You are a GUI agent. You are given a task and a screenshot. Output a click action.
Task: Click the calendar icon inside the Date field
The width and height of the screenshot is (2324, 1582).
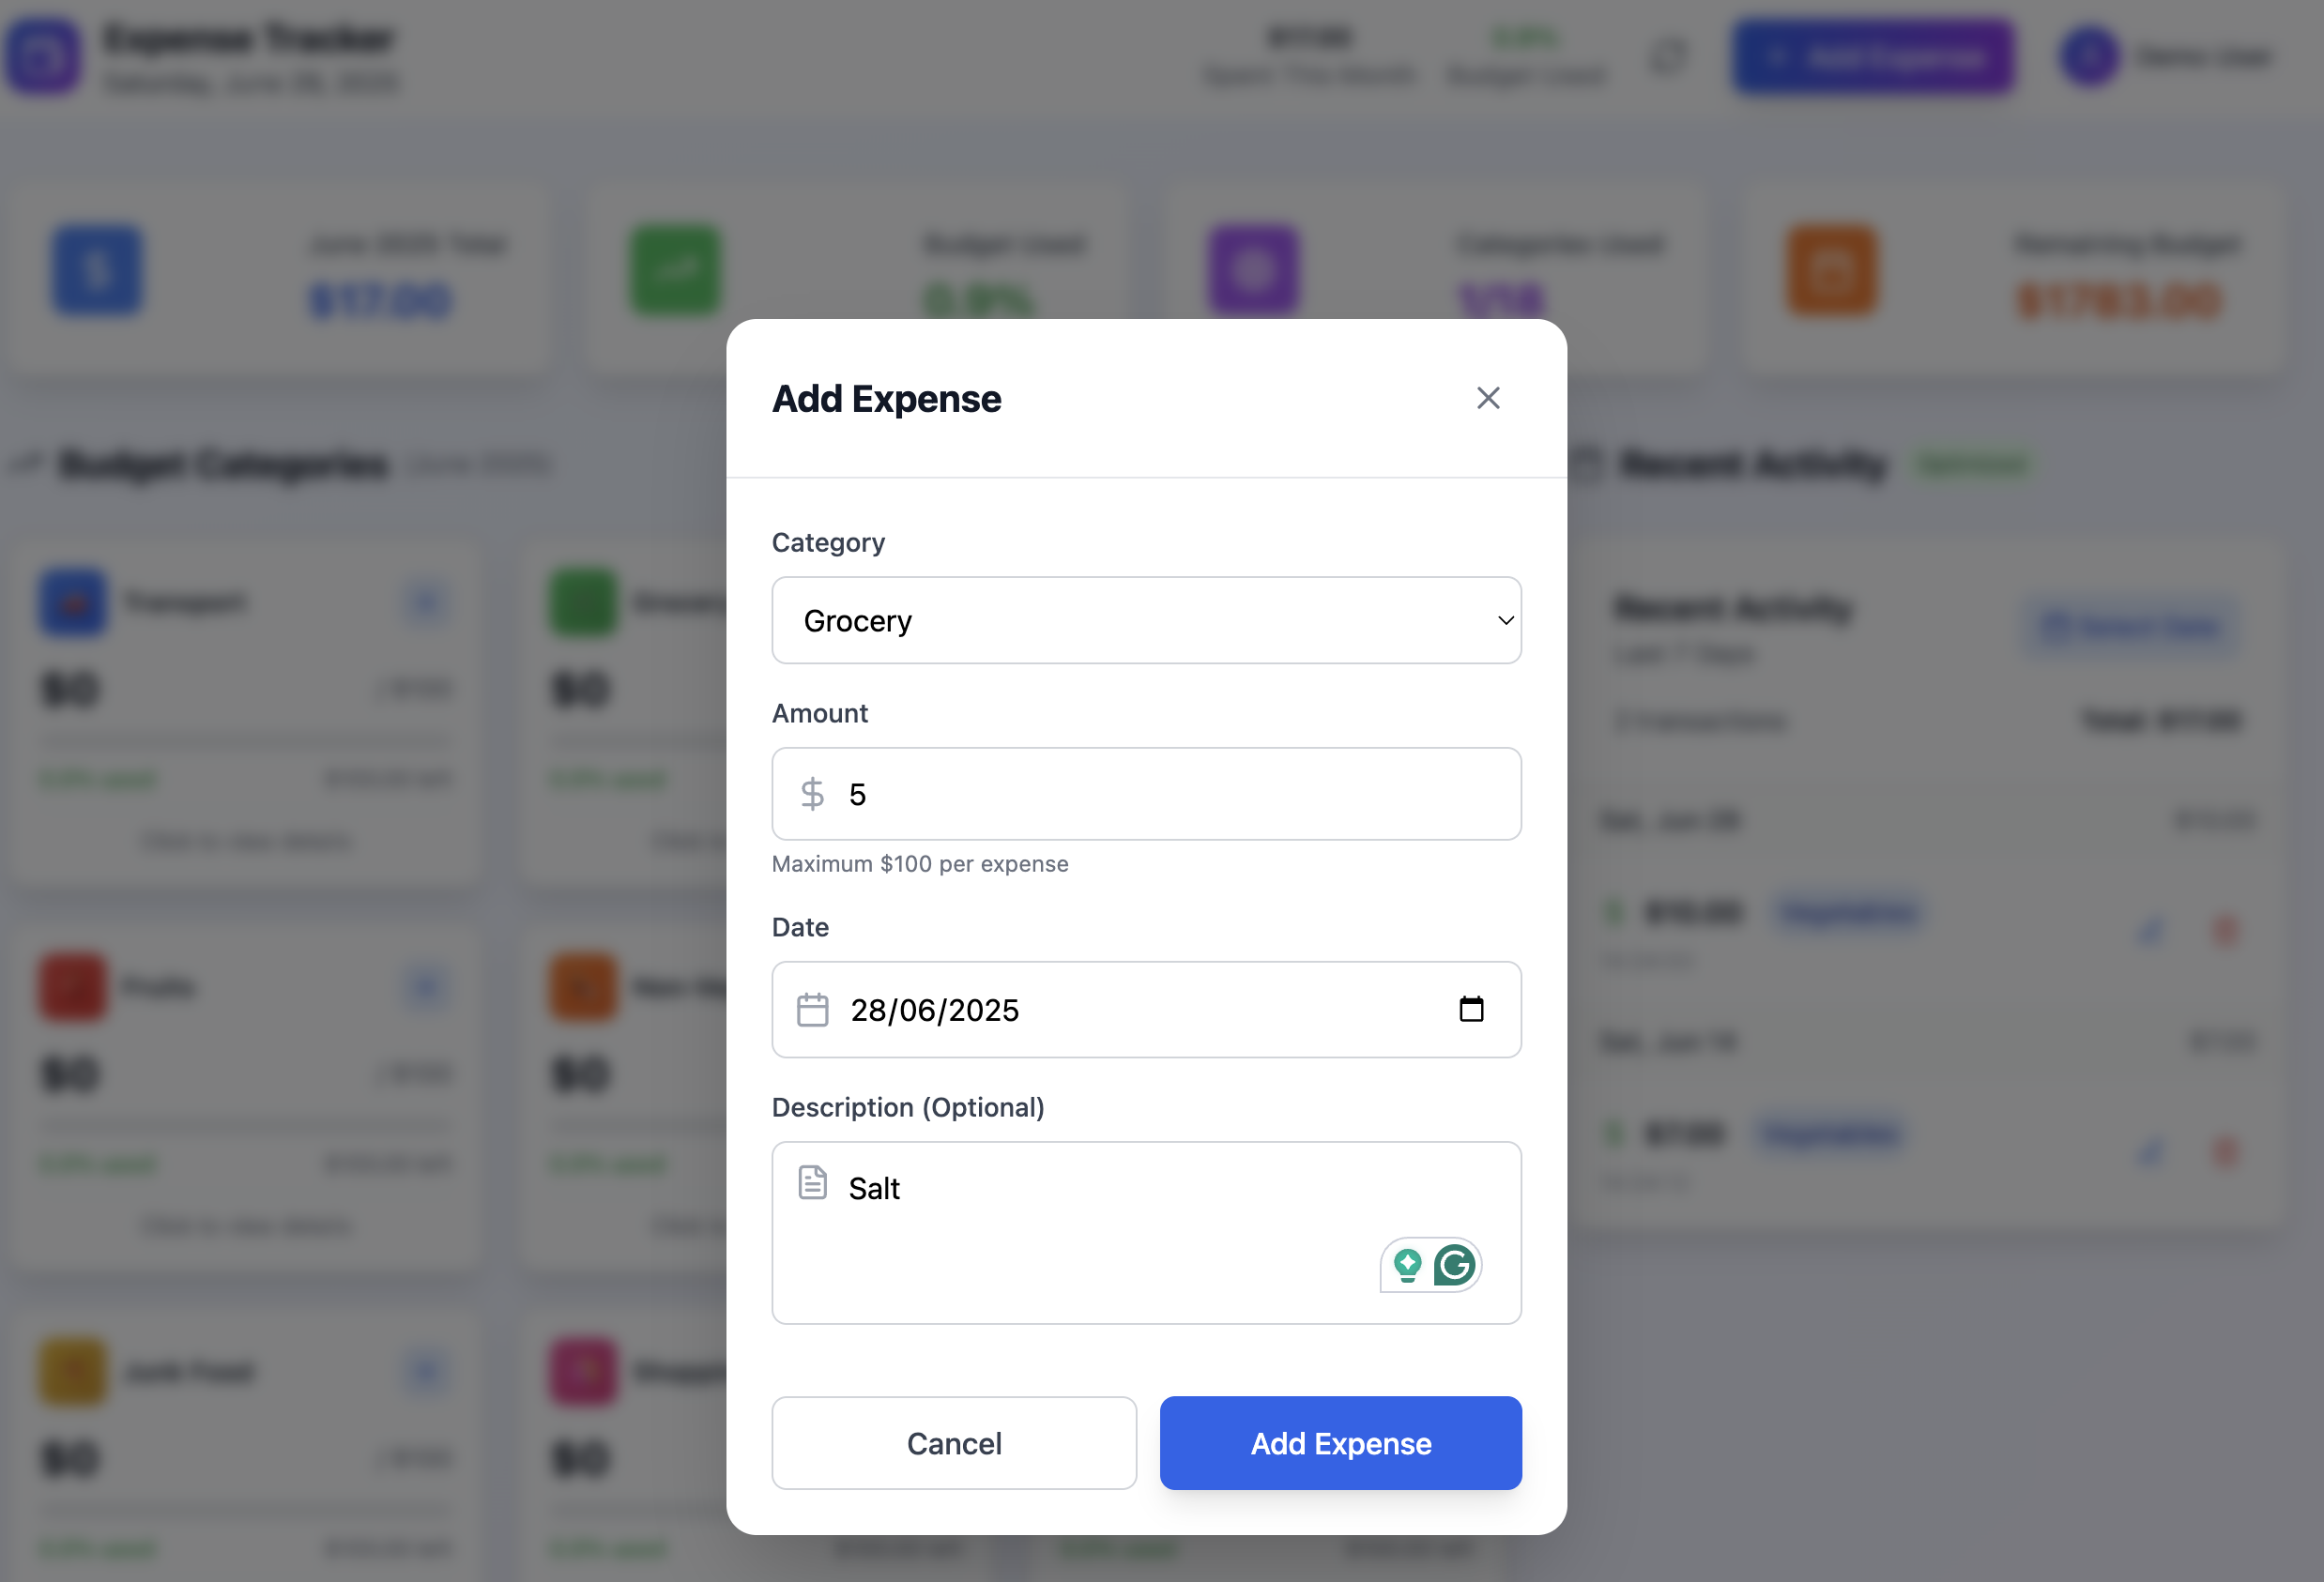pos(813,1010)
